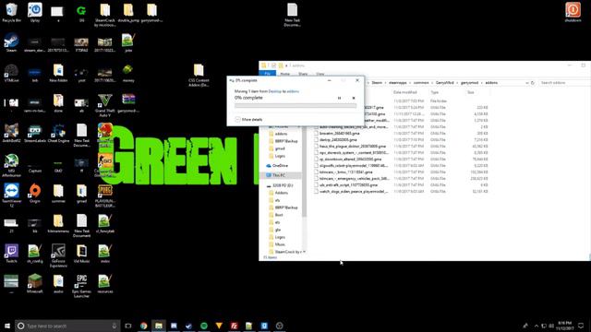Click Cortana microphone icon
The height and width of the screenshot is (332, 591).
(115, 326)
